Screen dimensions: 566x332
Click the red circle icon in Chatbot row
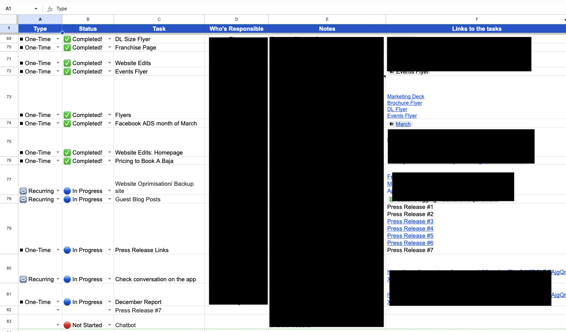(x=67, y=325)
